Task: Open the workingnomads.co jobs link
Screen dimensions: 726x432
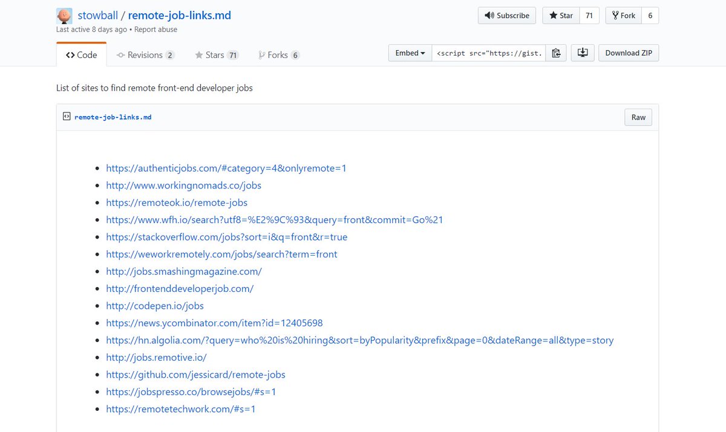Action: 183,185
